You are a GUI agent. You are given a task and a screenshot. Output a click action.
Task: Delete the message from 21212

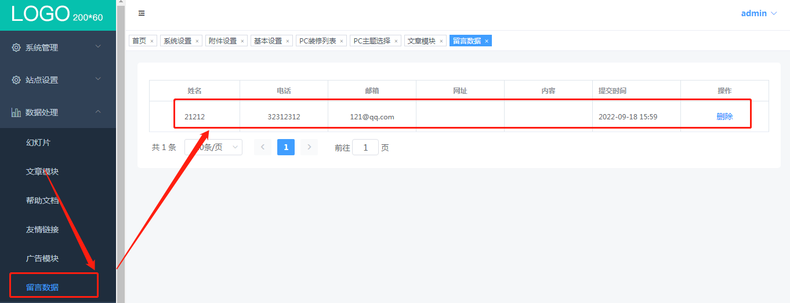point(724,116)
